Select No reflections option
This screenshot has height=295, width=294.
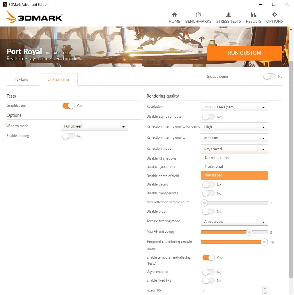234,158
